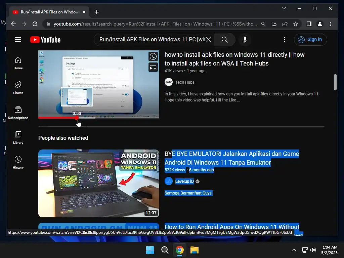Screen dimensions: 344x258
Task: Open the tab search chevron in title bar
Action: point(284,8)
